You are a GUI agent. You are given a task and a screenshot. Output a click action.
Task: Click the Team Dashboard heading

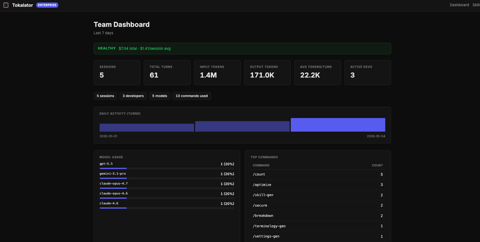coord(122,25)
